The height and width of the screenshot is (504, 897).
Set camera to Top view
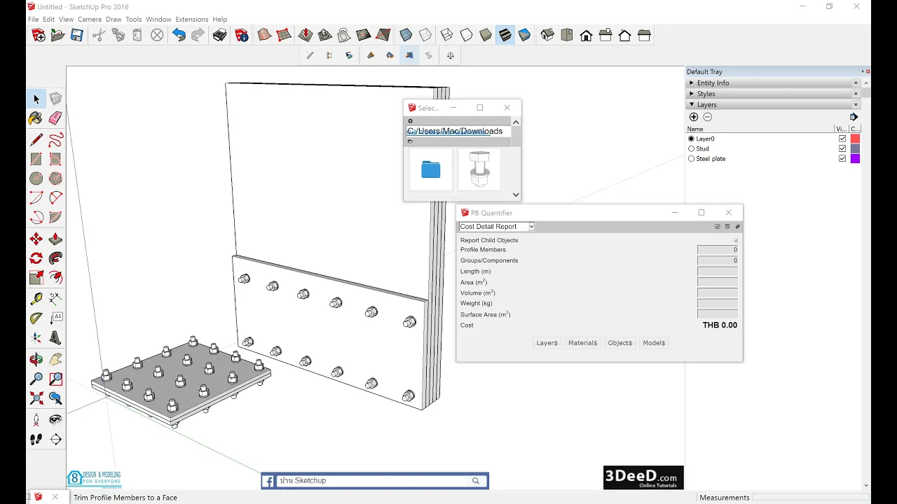(x=567, y=35)
